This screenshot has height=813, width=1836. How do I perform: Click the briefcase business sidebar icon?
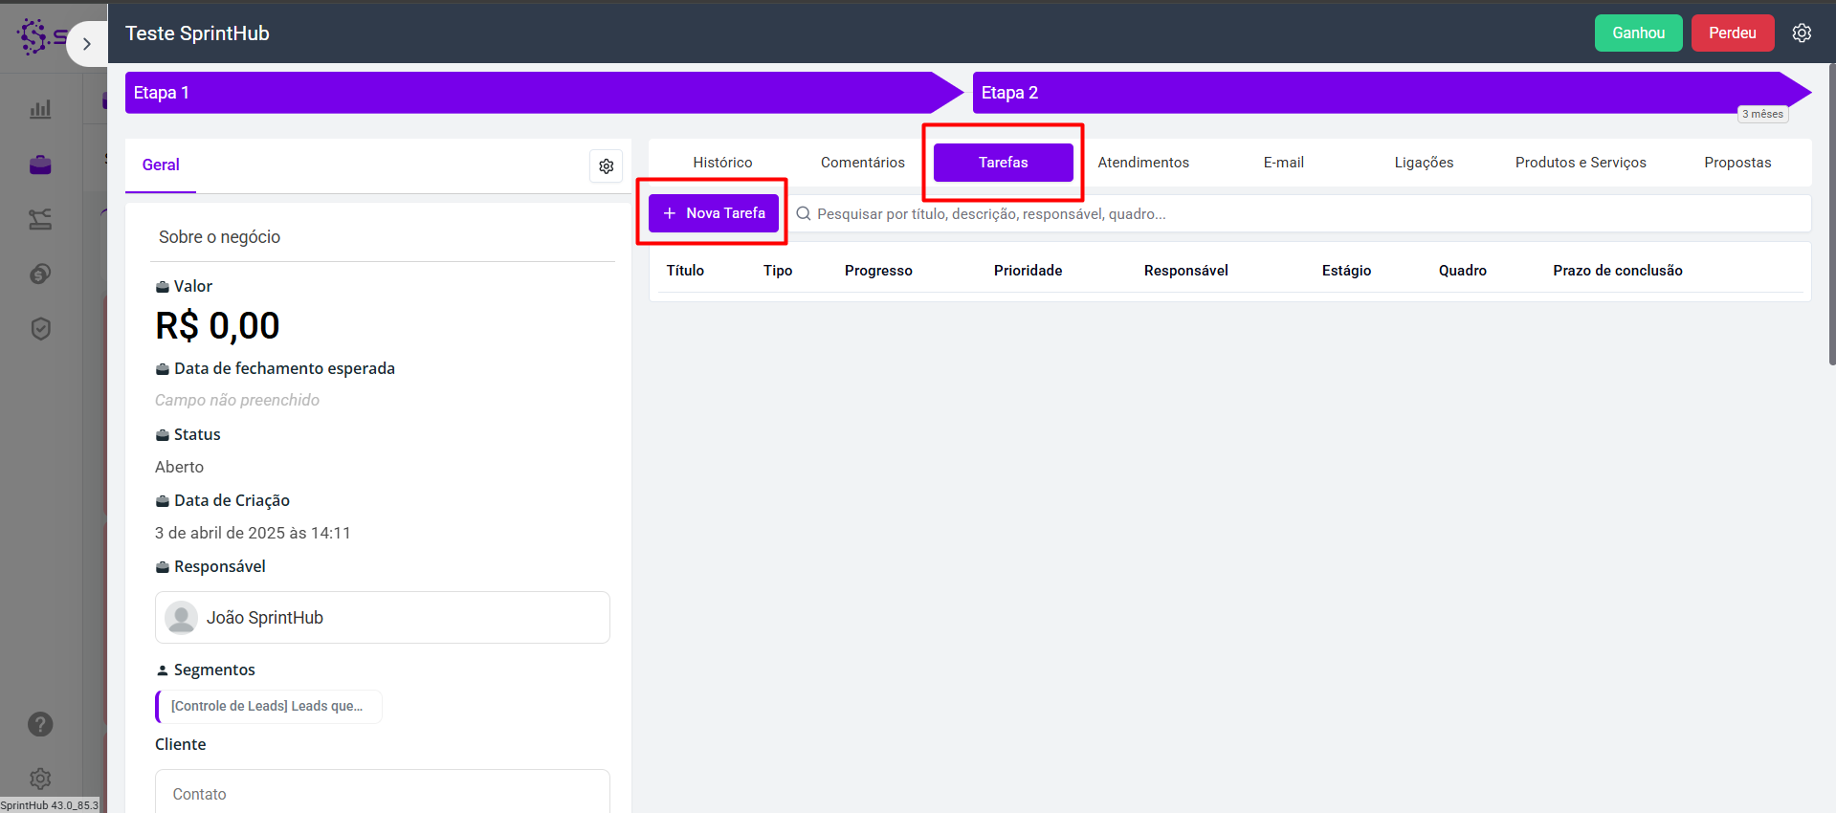coord(40,165)
